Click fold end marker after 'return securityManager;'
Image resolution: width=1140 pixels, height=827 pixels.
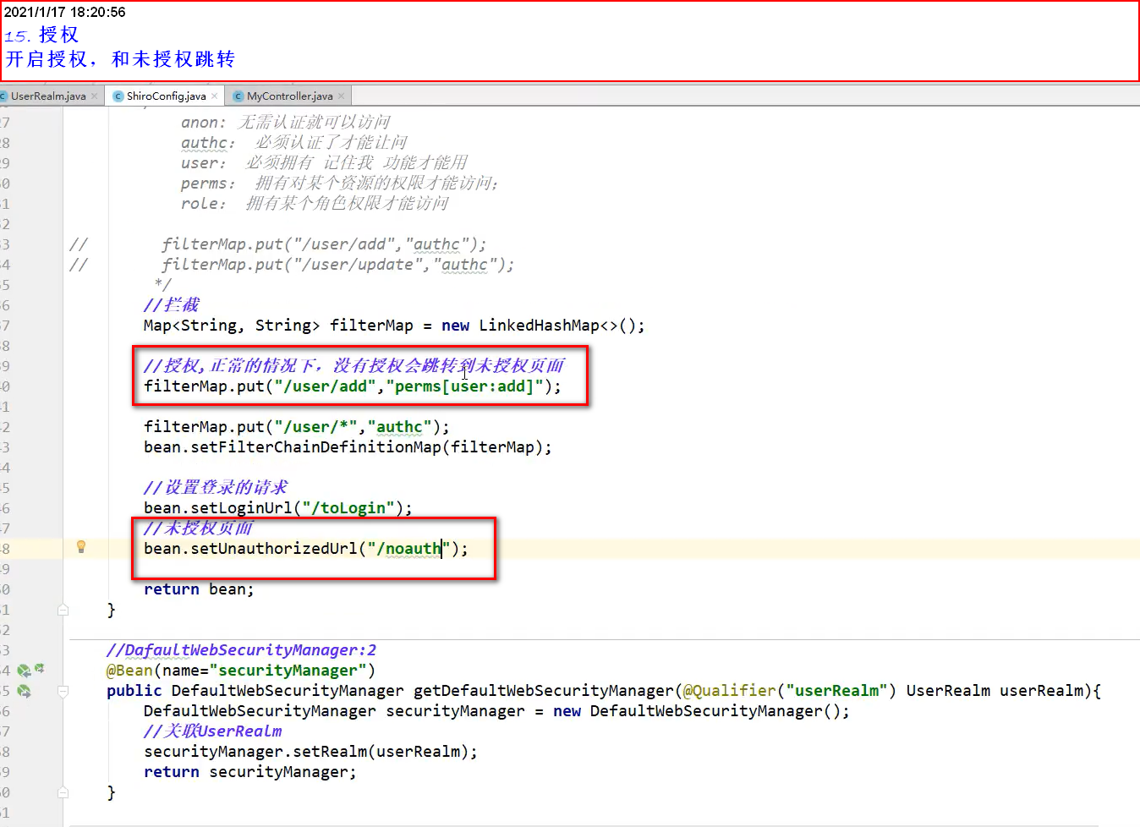coord(63,792)
